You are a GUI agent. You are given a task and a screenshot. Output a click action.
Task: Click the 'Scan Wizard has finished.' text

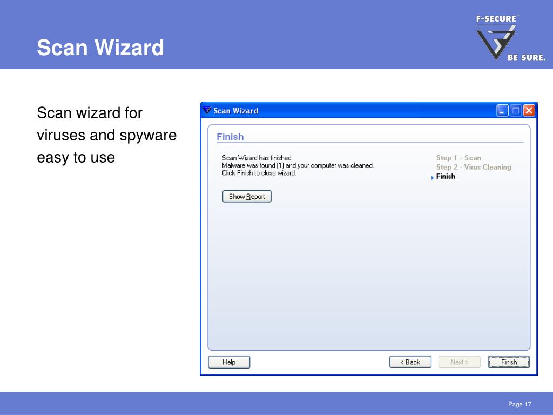(x=257, y=158)
